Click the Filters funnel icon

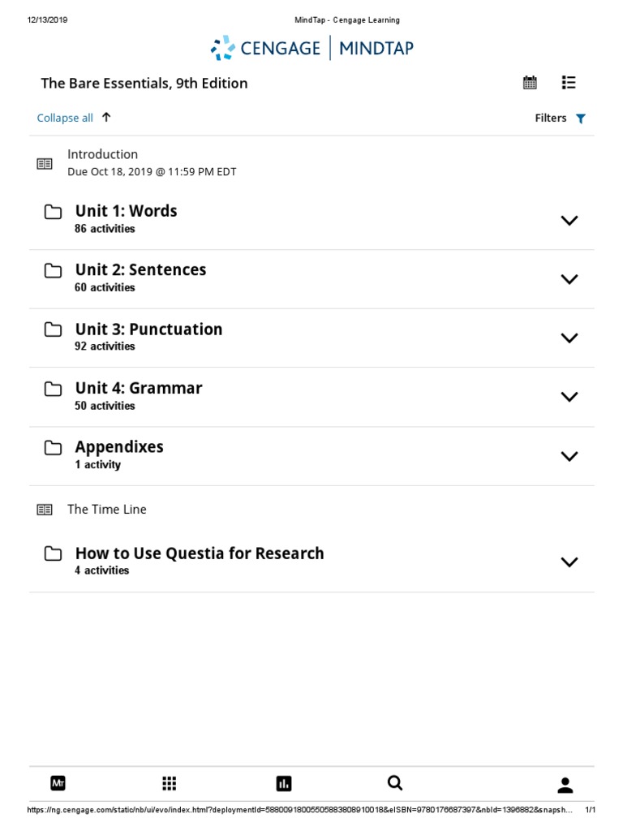pos(581,118)
